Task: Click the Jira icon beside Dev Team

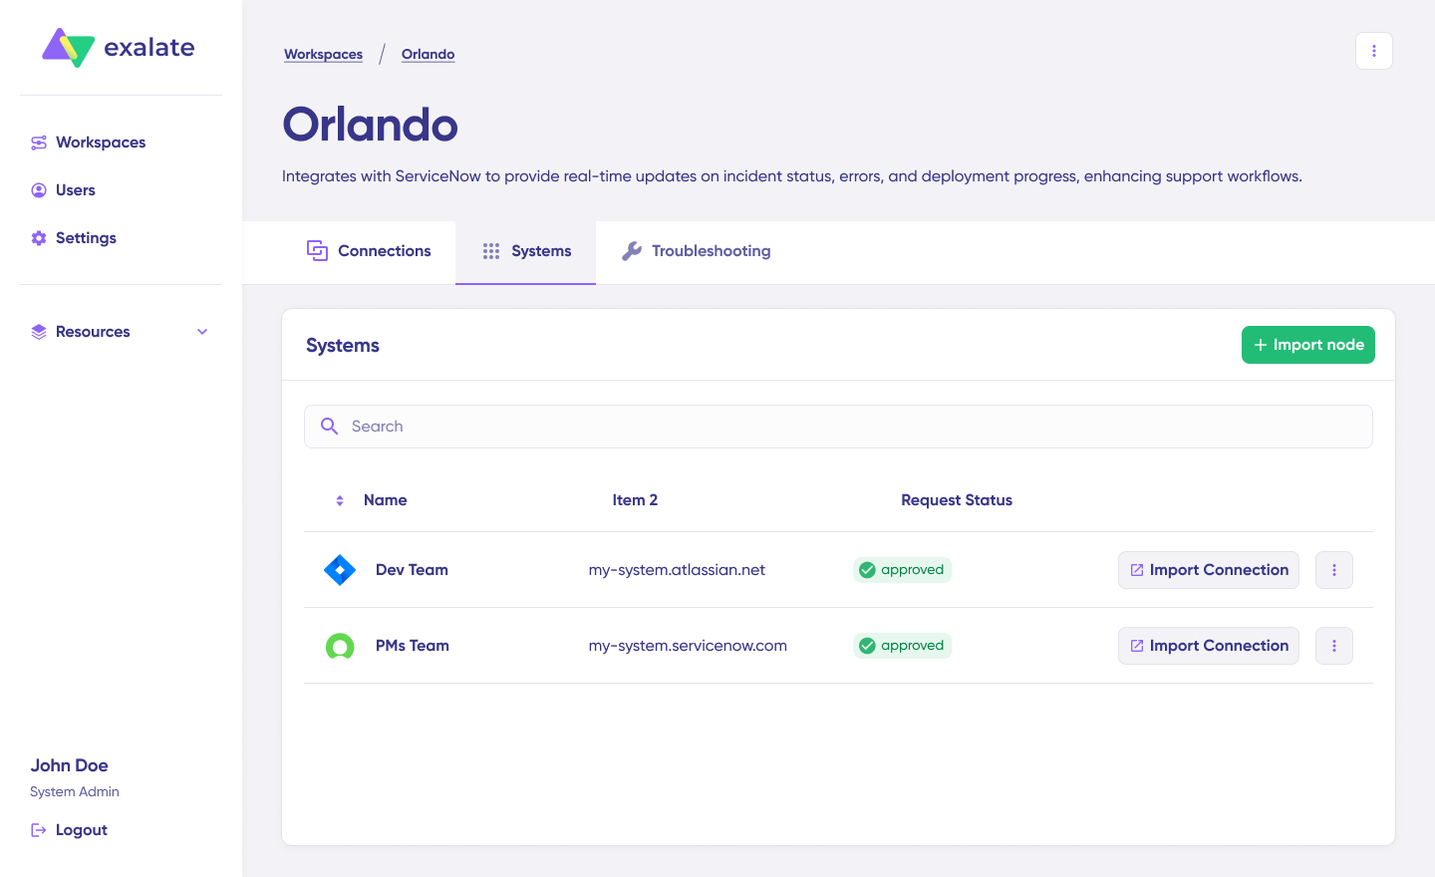Action: click(340, 569)
